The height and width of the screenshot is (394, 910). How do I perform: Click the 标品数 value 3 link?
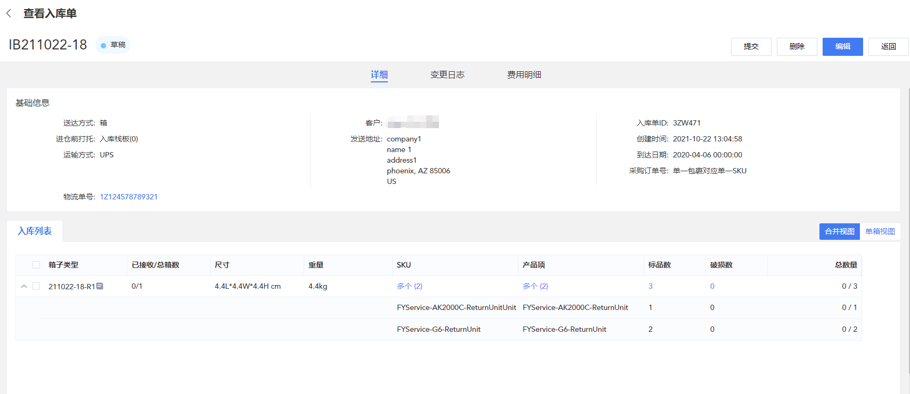(x=651, y=286)
